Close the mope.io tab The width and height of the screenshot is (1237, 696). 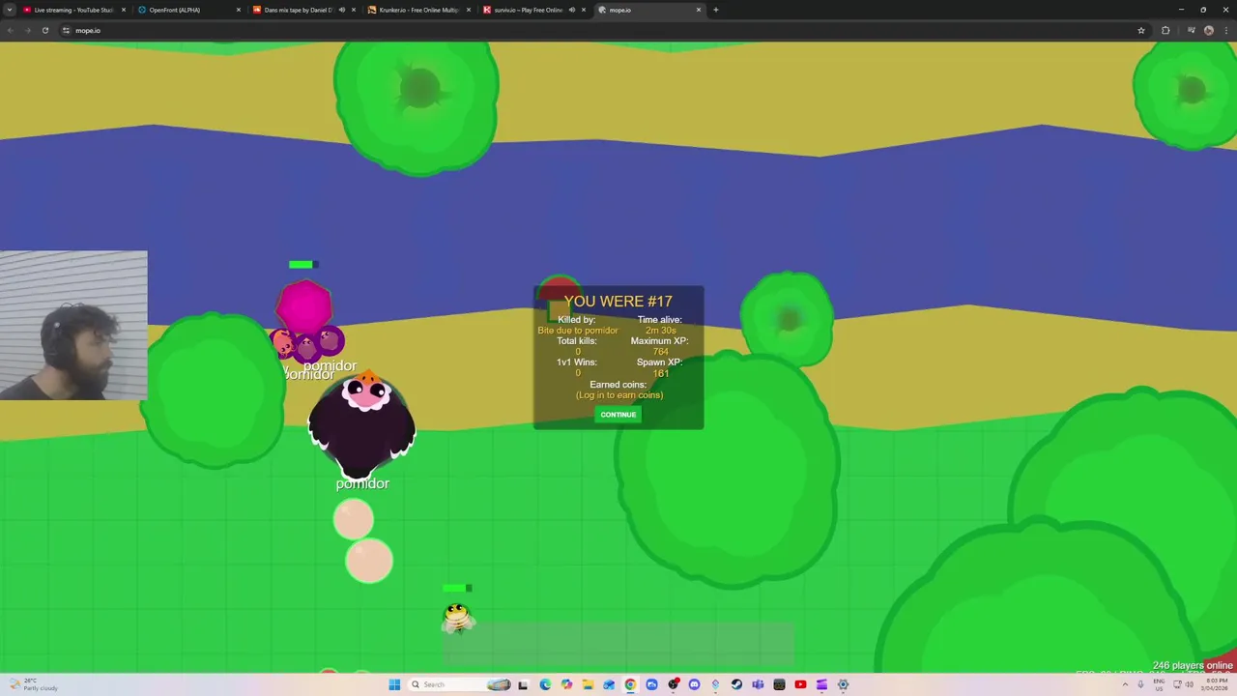tap(699, 10)
